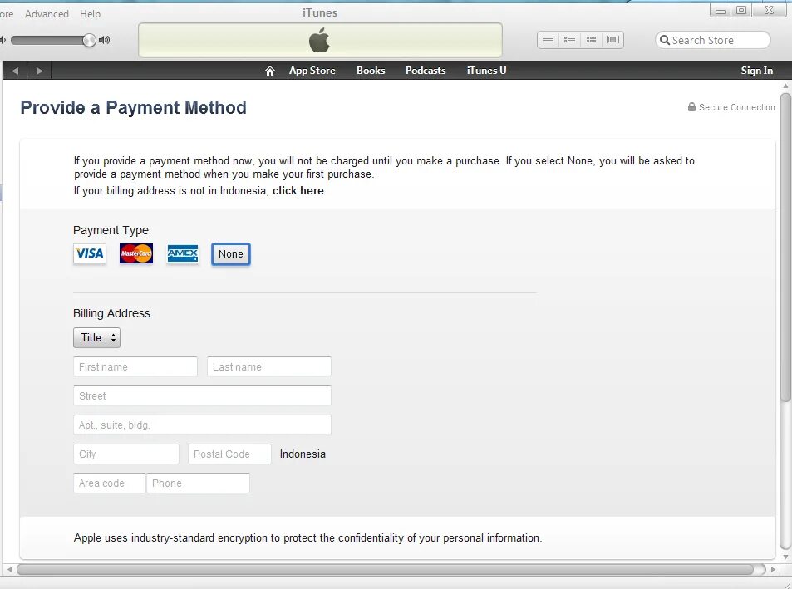The width and height of the screenshot is (792, 589).
Task: Switch to Cover Flow view icon
Action: (612, 40)
